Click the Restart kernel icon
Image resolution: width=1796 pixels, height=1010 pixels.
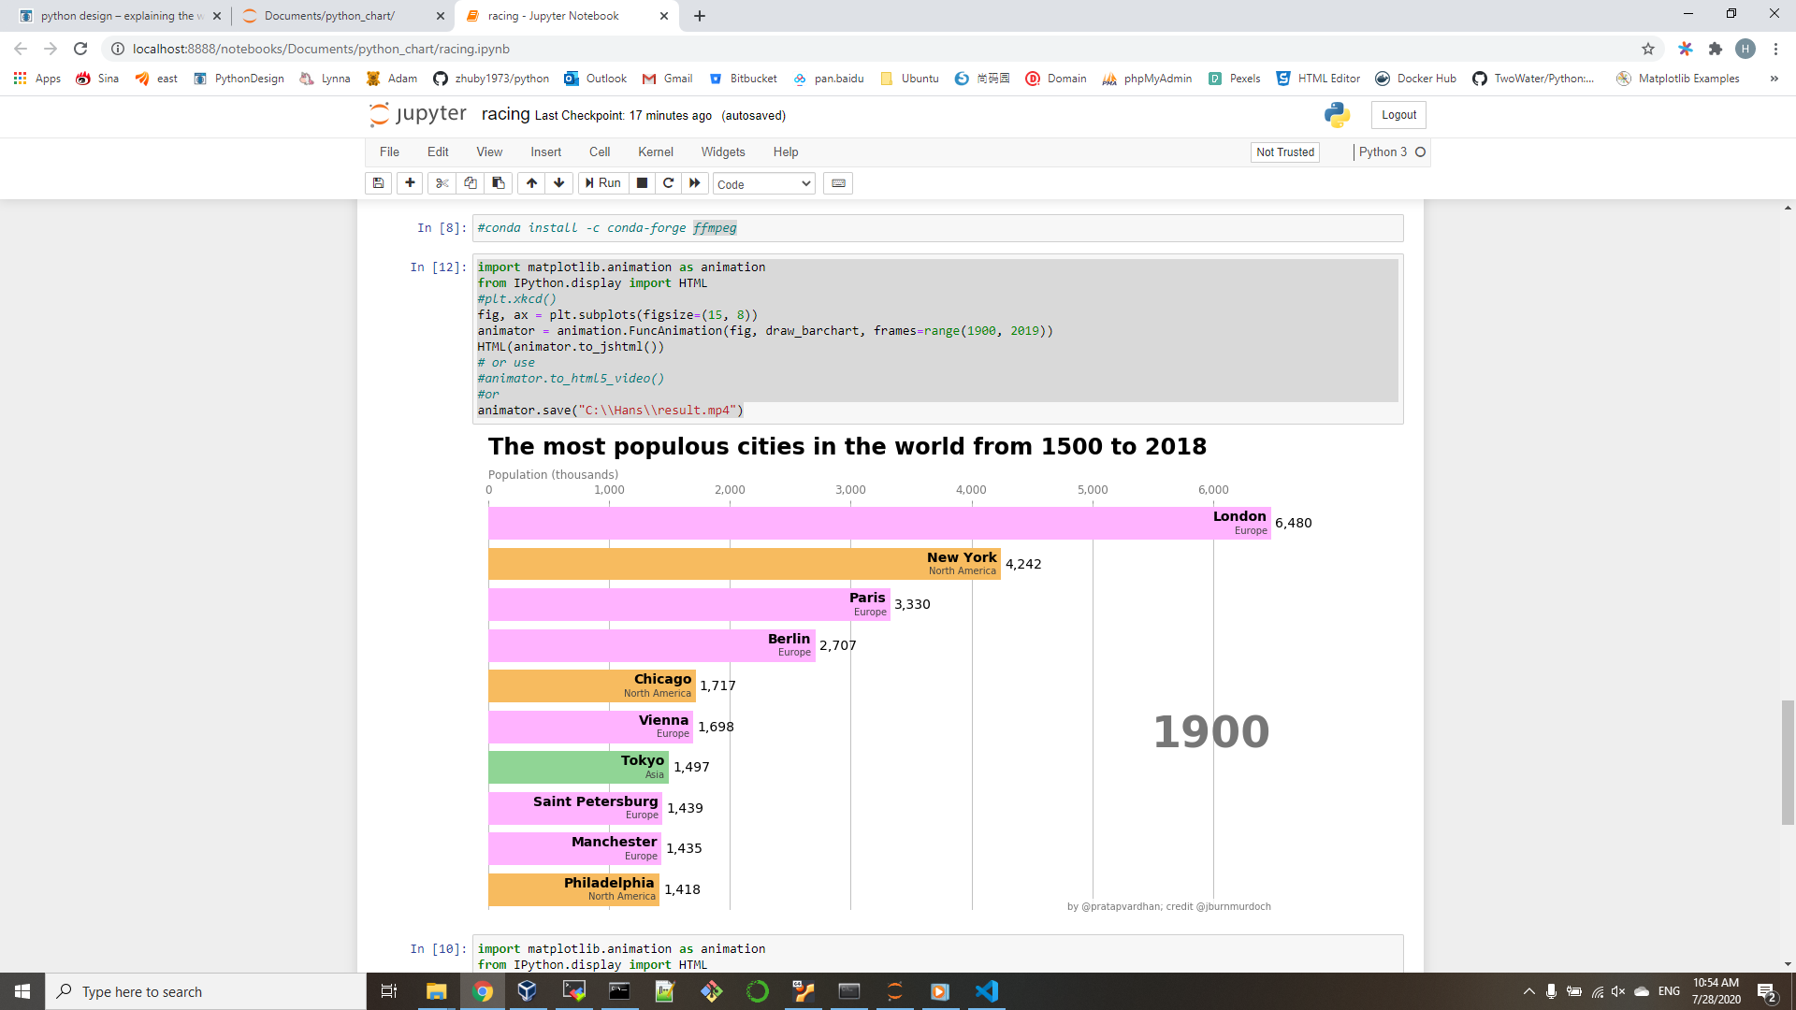pyautogui.click(x=666, y=182)
